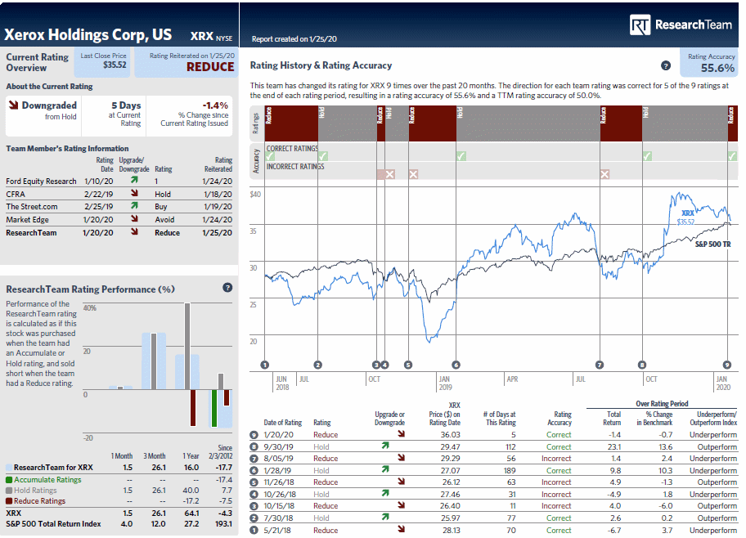Select chart timeline marker 6

point(456,365)
